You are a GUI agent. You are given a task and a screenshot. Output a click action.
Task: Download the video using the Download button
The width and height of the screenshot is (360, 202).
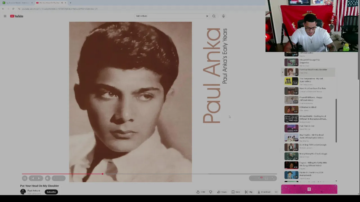pos(264,192)
